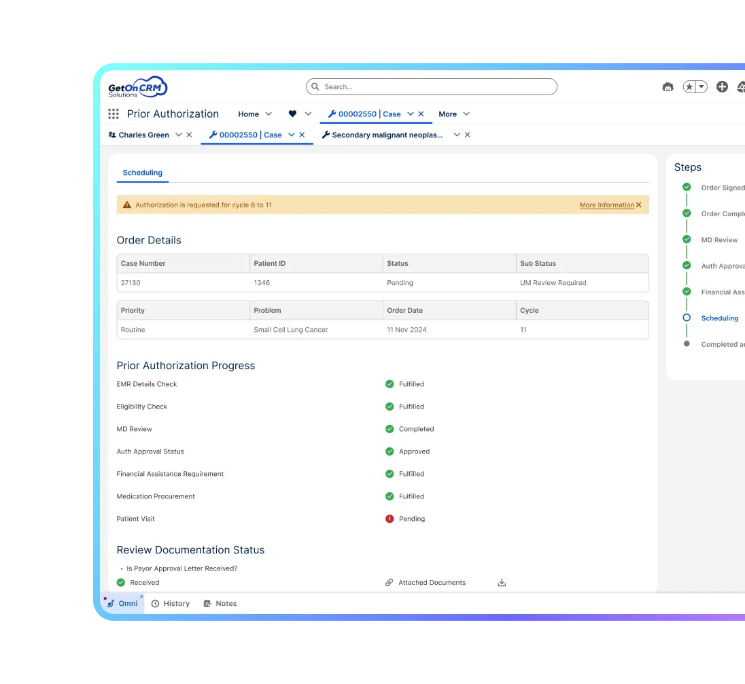Close the Charles Green subtab
This screenshot has height=684, width=745.
click(190, 135)
